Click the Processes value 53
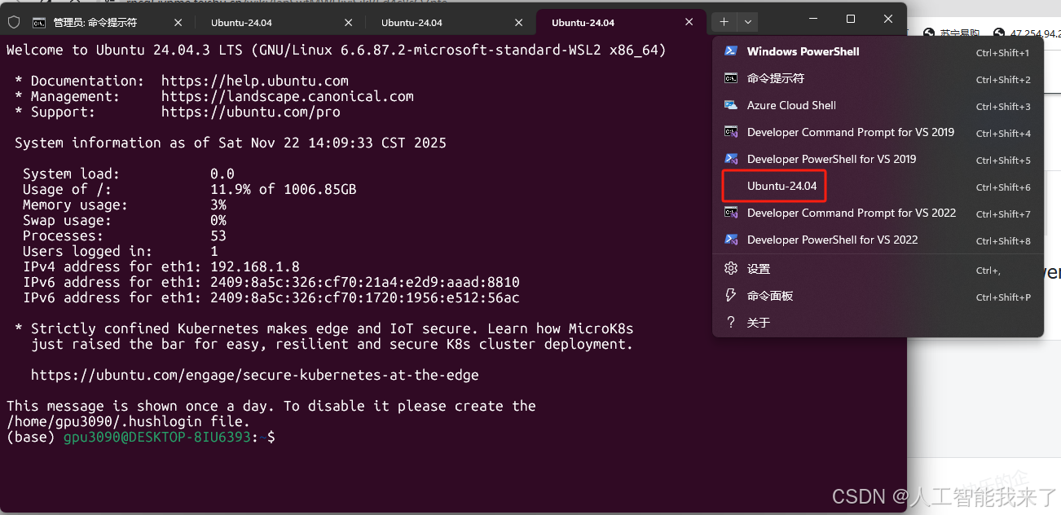1061x515 pixels. pyautogui.click(x=218, y=235)
